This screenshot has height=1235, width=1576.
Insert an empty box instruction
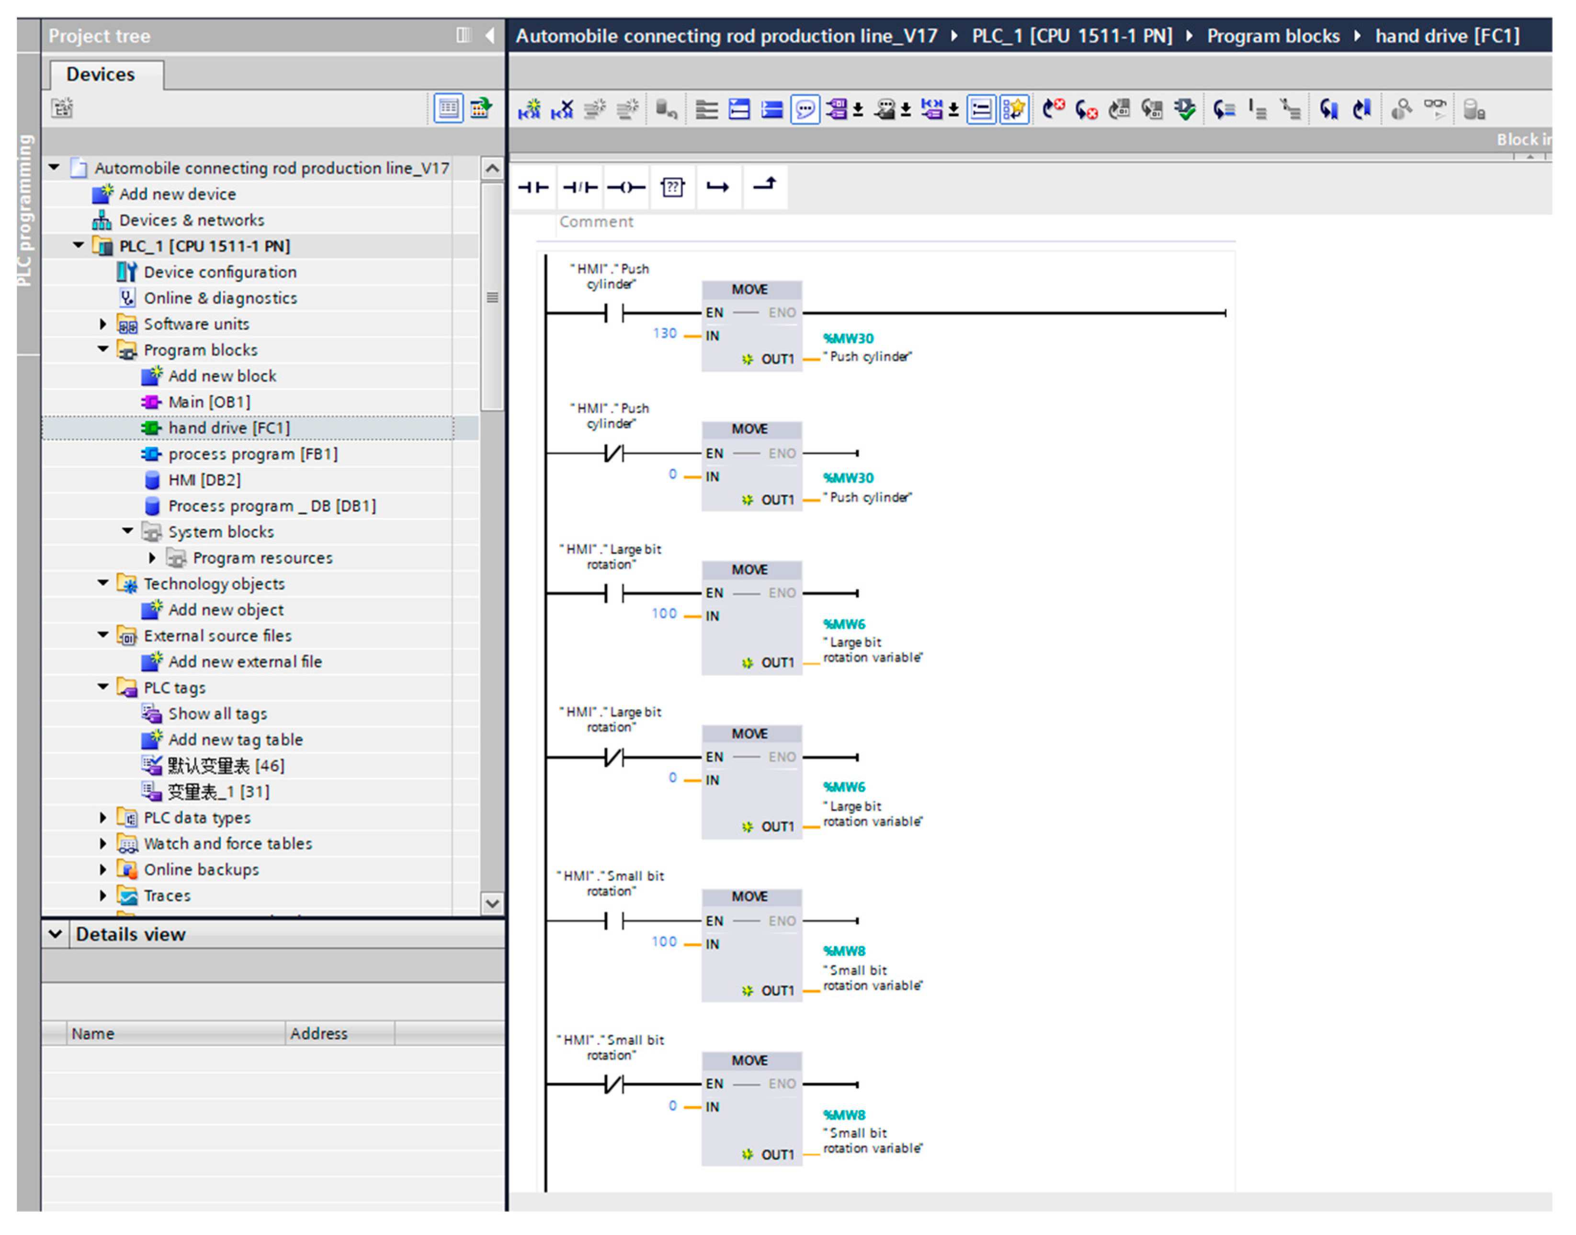tap(671, 187)
